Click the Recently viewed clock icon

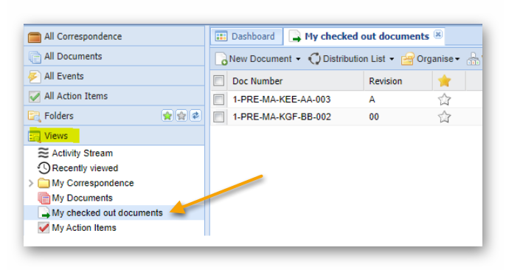coord(44,168)
